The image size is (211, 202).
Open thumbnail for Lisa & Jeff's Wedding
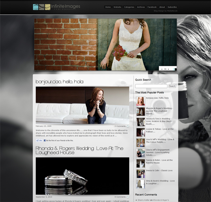point(140,143)
